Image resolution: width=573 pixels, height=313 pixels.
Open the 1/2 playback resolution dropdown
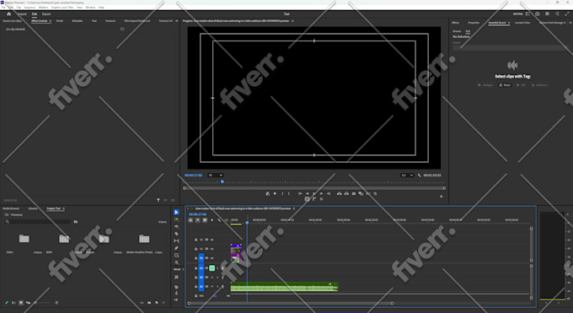[x=407, y=175]
